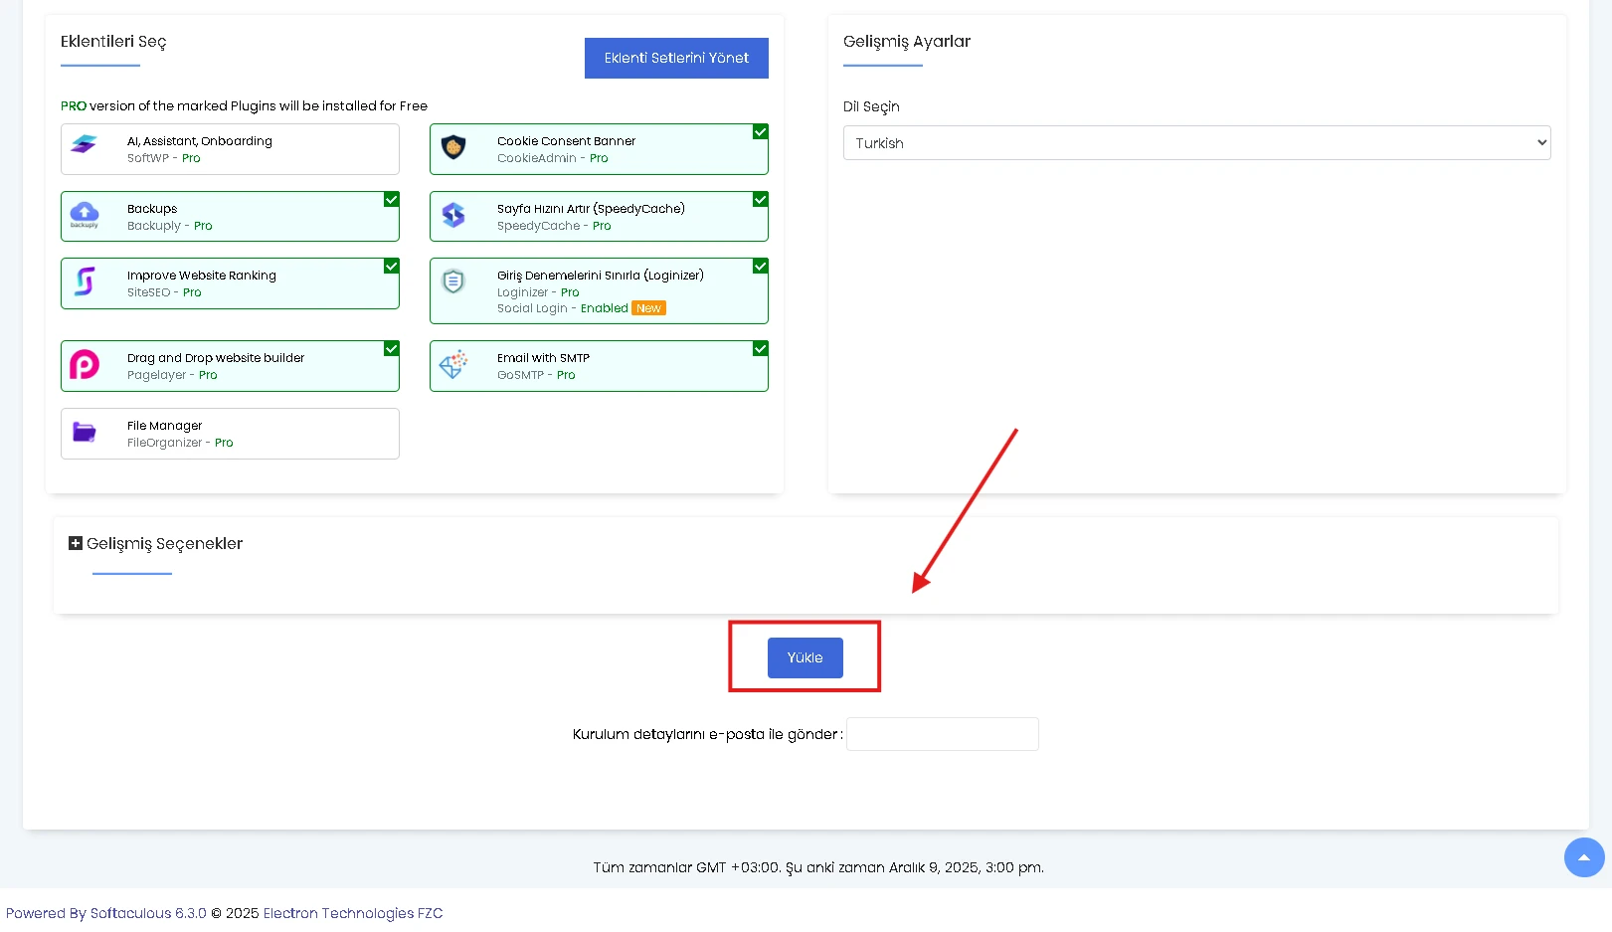
Task: Click the GoSMTP envelope icon
Action: click(x=453, y=364)
